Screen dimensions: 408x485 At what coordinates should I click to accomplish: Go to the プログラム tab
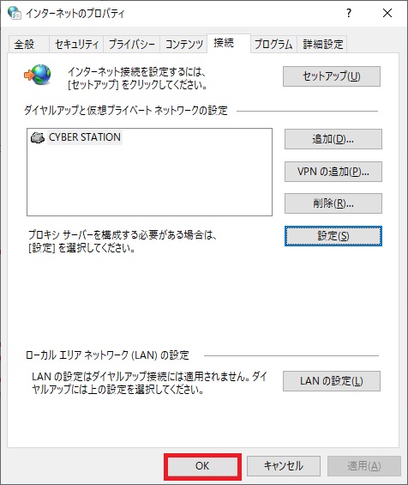(273, 45)
